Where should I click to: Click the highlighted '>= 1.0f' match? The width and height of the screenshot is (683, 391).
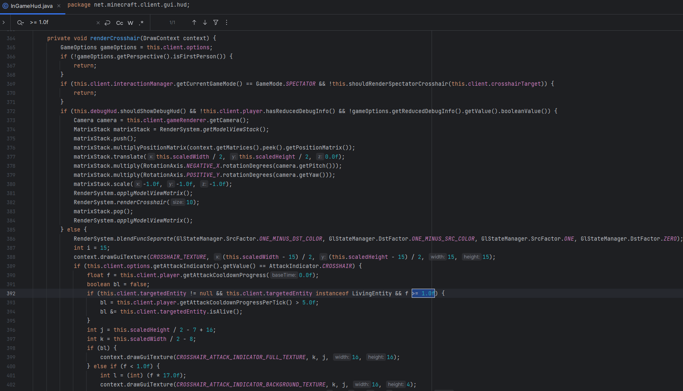(x=423, y=293)
